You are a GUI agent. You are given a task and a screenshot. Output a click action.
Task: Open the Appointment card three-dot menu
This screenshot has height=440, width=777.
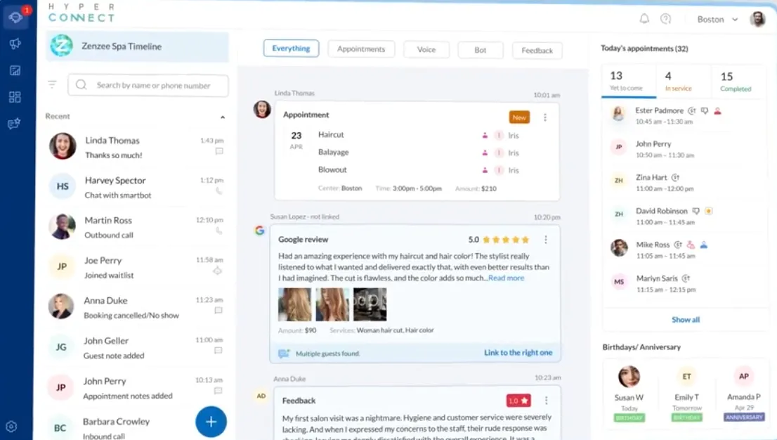click(547, 117)
